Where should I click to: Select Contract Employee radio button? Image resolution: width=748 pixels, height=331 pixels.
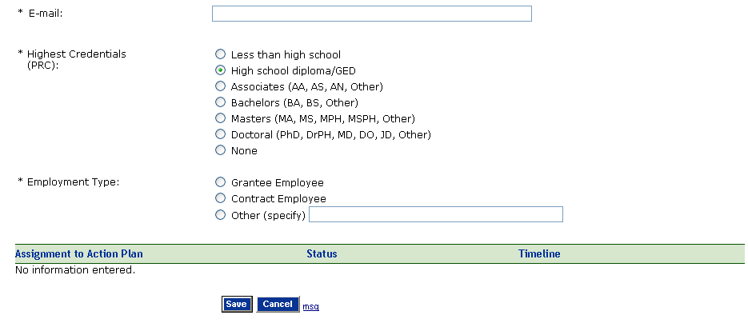(221, 198)
